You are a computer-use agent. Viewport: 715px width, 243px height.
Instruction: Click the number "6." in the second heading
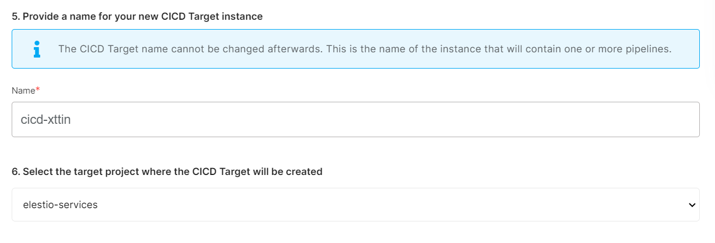coord(15,172)
